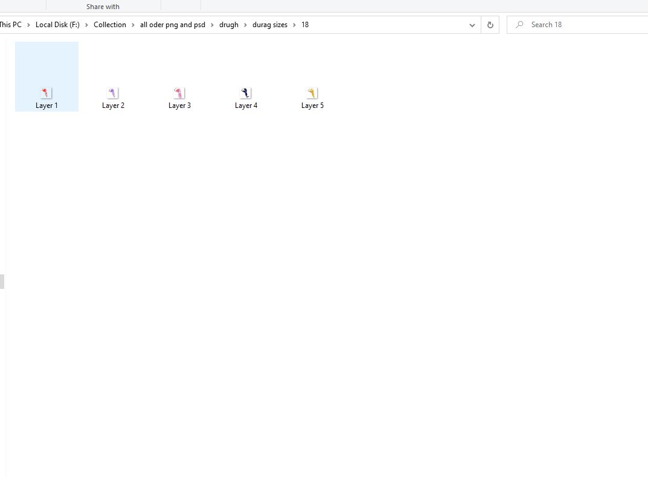Screen dimensions: 648x477
Task: Expand chevron after Local Disk (F:) breadcrumb
Action: click(87, 25)
